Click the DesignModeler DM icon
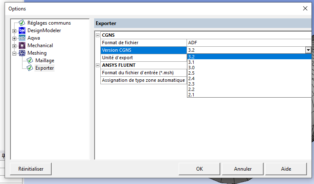The height and width of the screenshot is (184, 314). pyautogui.click(x=22, y=30)
